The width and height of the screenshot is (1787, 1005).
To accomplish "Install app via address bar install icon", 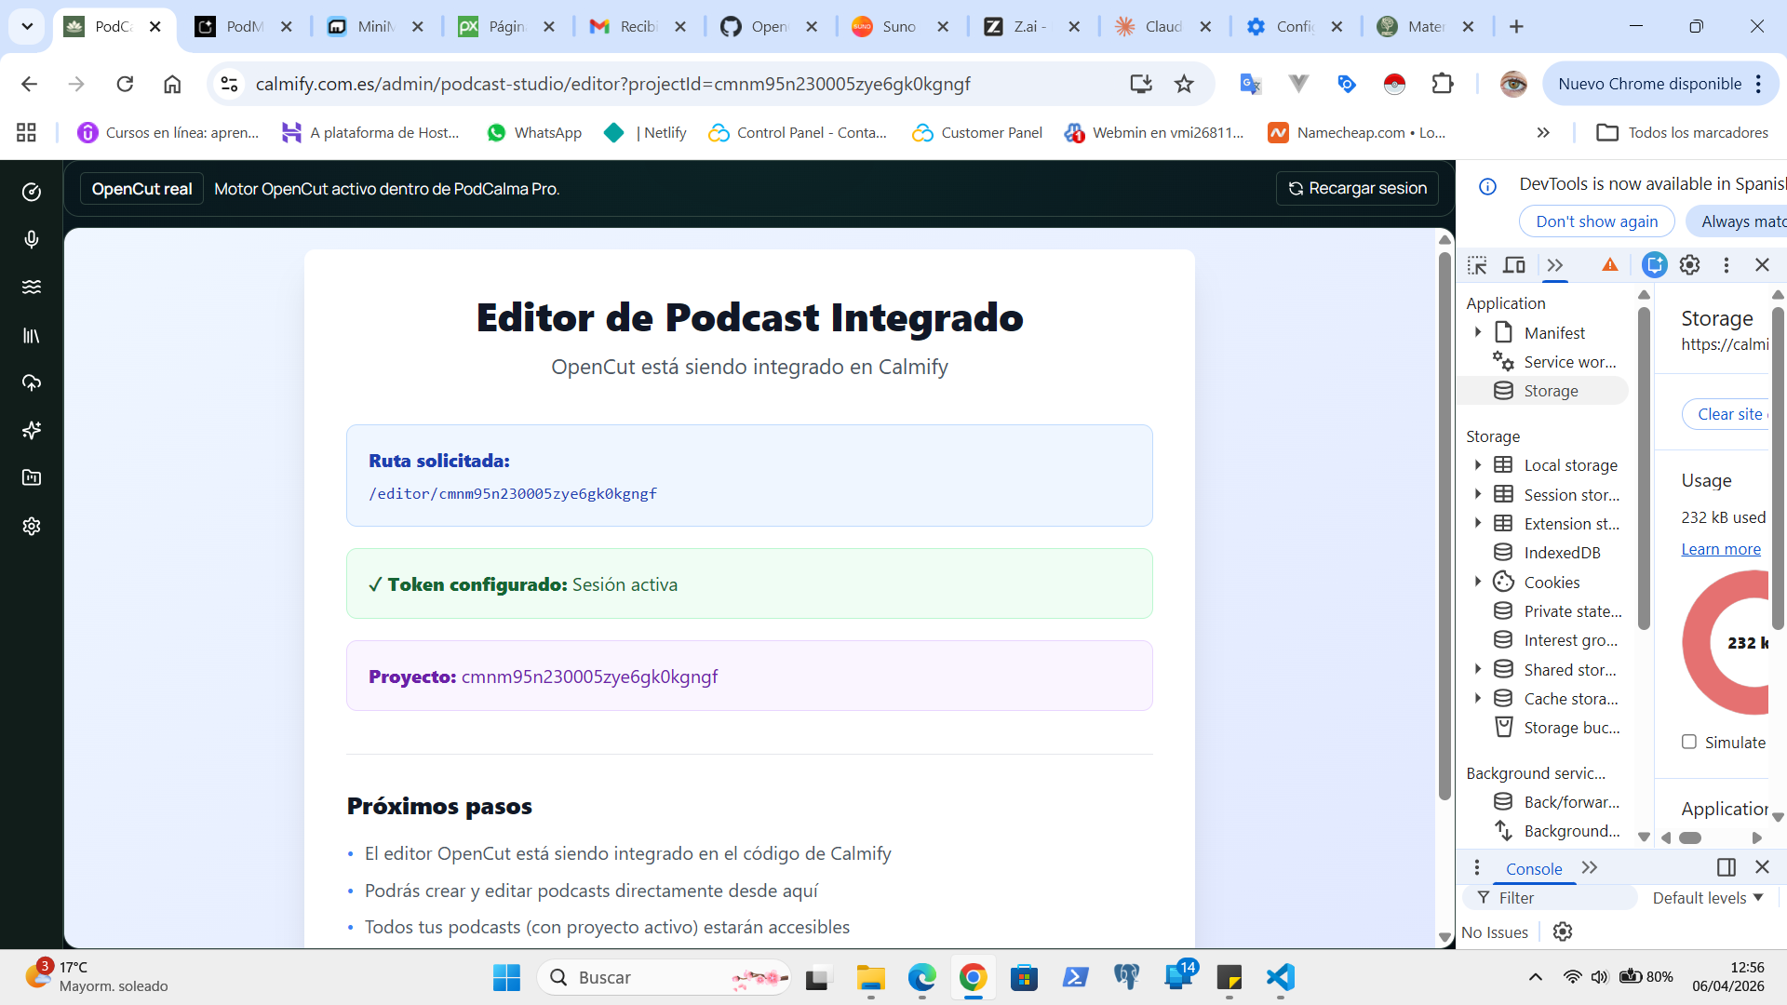I will point(1141,84).
